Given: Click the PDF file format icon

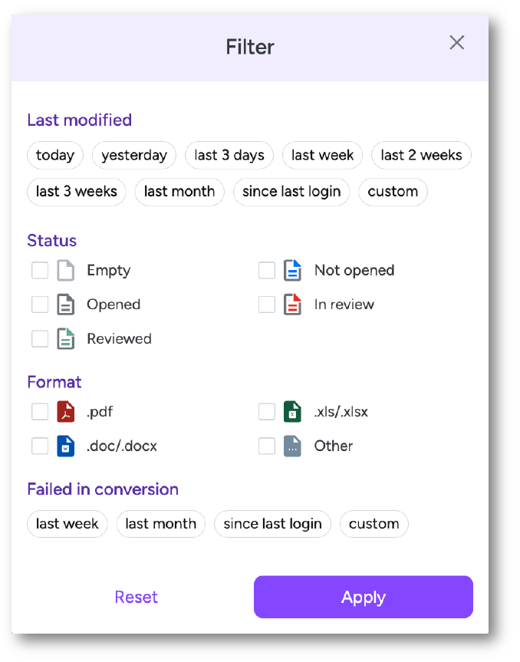Looking at the screenshot, I should point(65,412).
